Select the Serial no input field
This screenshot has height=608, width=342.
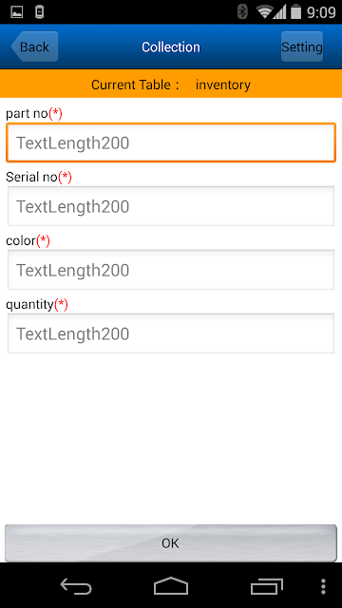(171, 206)
